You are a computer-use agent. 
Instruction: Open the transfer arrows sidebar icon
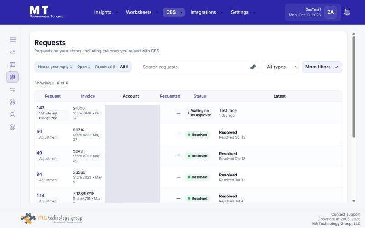click(13, 89)
